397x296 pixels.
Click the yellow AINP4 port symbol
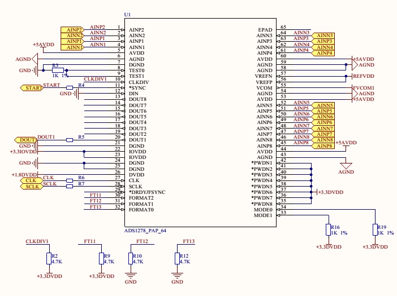323,53
